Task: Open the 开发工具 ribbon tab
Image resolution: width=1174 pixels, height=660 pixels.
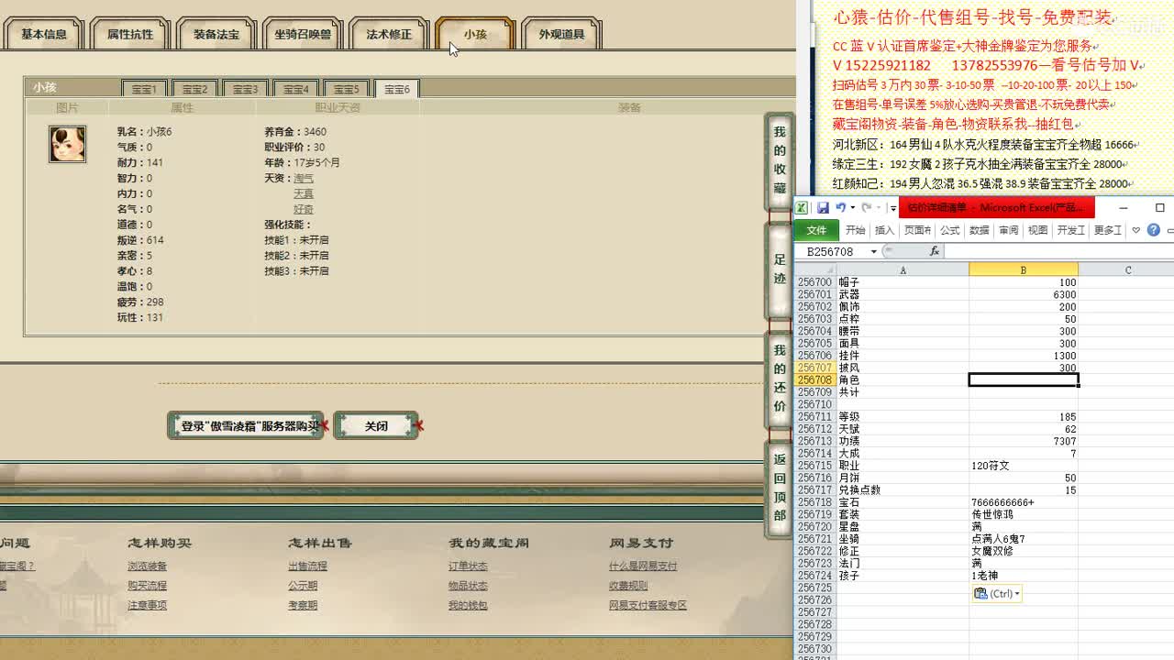Action: pos(1071,230)
